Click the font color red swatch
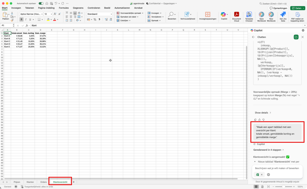Viewport: 307px width, 189px height. (x=55, y=19)
